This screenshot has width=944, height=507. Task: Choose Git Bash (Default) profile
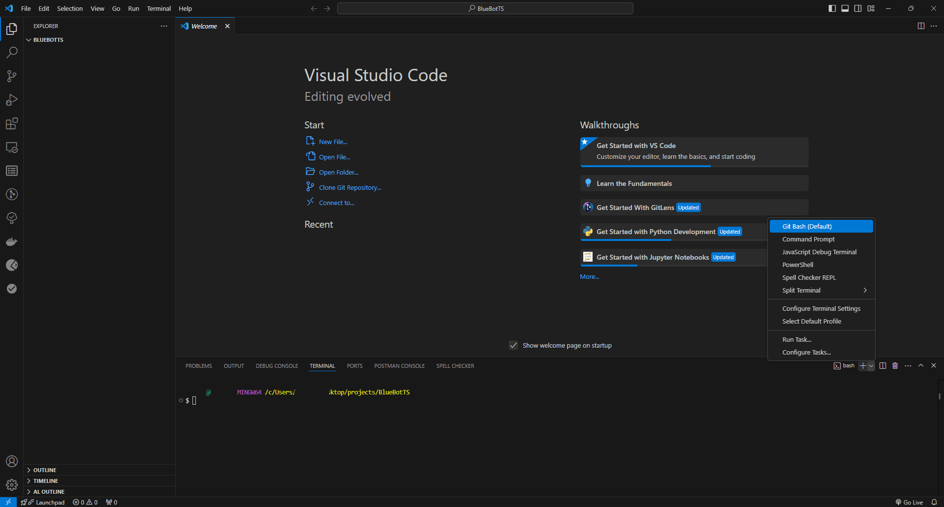(x=821, y=226)
